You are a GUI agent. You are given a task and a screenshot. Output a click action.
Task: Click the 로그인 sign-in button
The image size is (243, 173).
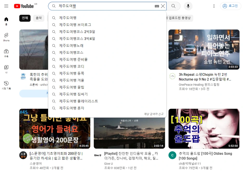pos(230,6)
